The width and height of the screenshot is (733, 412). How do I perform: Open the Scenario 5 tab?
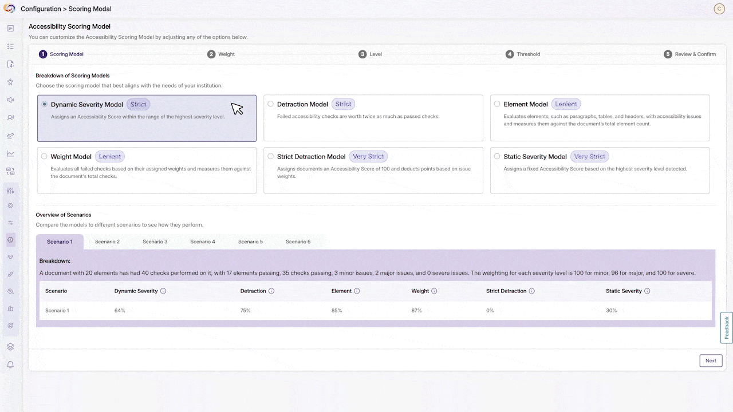[250, 242]
